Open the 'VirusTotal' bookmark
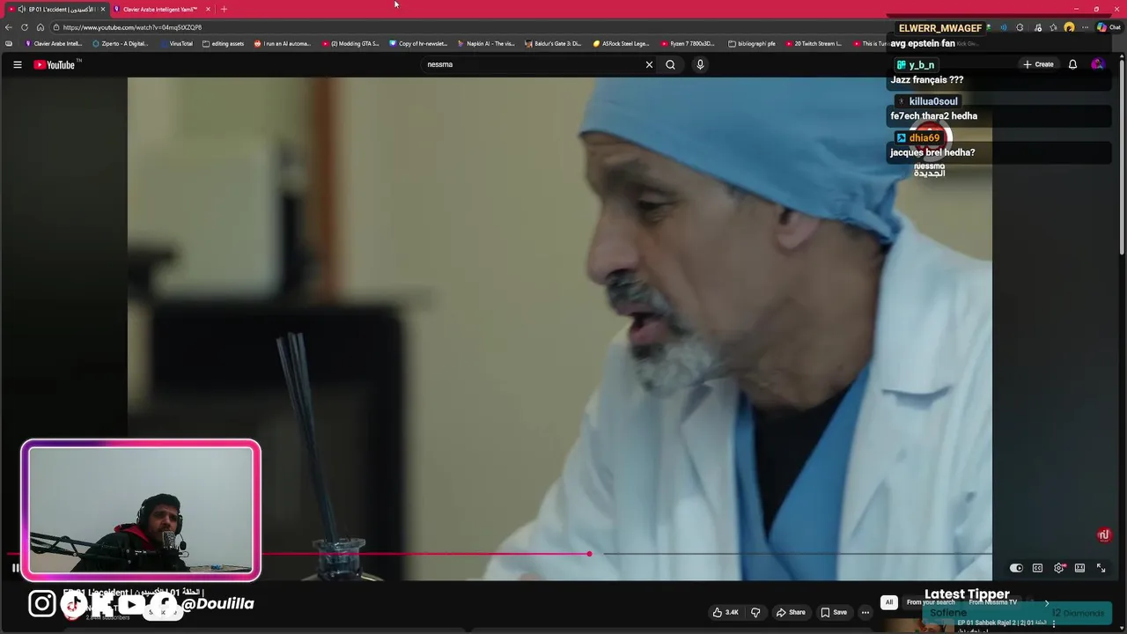The image size is (1127, 634). [176, 43]
